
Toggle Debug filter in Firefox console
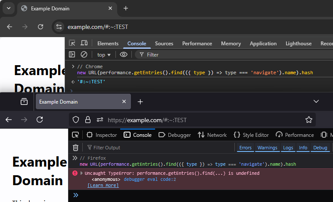pos(320,148)
